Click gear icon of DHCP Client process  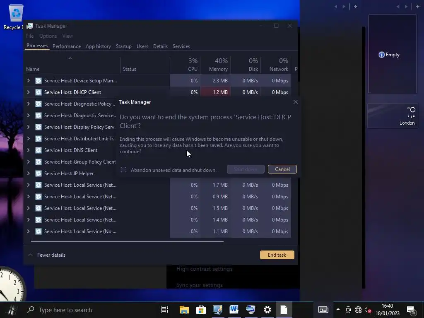[x=39, y=92]
